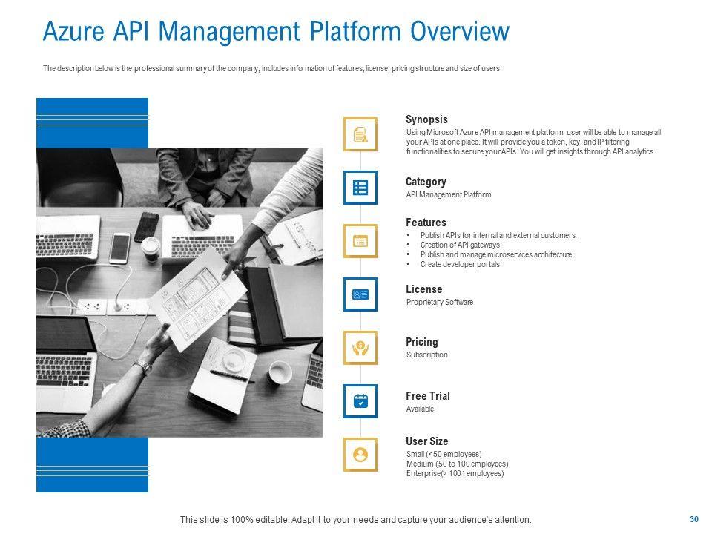This screenshot has height=534, width=712.
Task: Click the Pricing heading
Action: [x=421, y=342]
